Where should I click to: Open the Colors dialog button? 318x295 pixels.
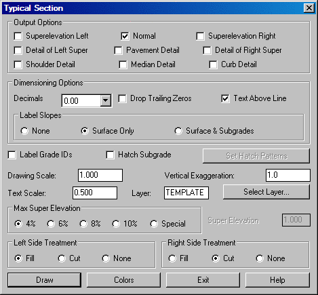[123, 280]
